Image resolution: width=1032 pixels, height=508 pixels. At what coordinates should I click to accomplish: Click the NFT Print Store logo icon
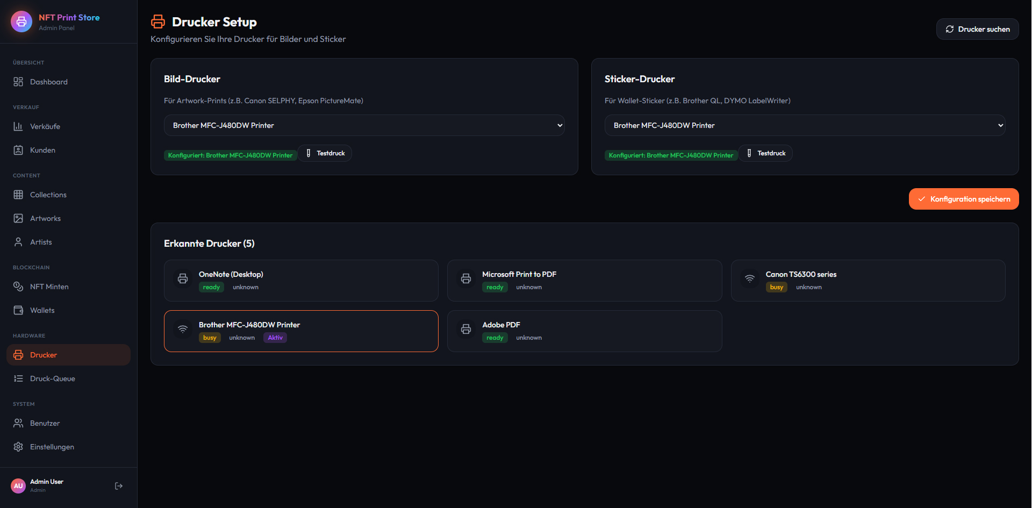(x=21, y=22)
